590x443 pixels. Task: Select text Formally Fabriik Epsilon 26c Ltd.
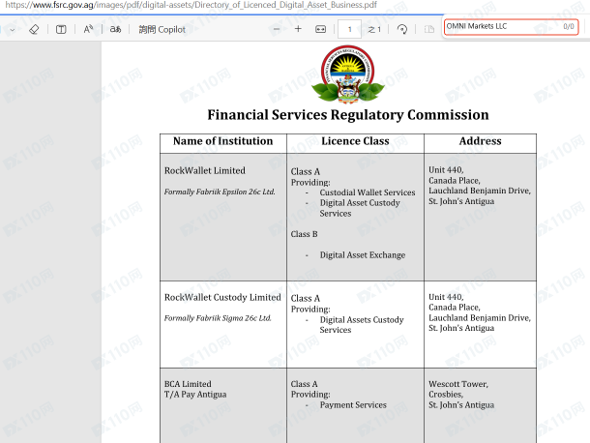pos(220,192)
